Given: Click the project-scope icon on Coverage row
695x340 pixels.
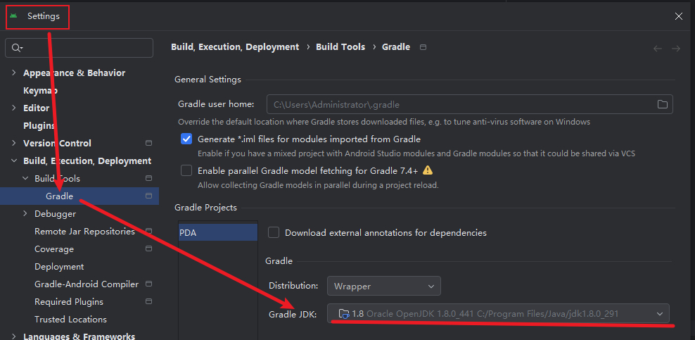Looking at the screenshot, I should point(149,248).
